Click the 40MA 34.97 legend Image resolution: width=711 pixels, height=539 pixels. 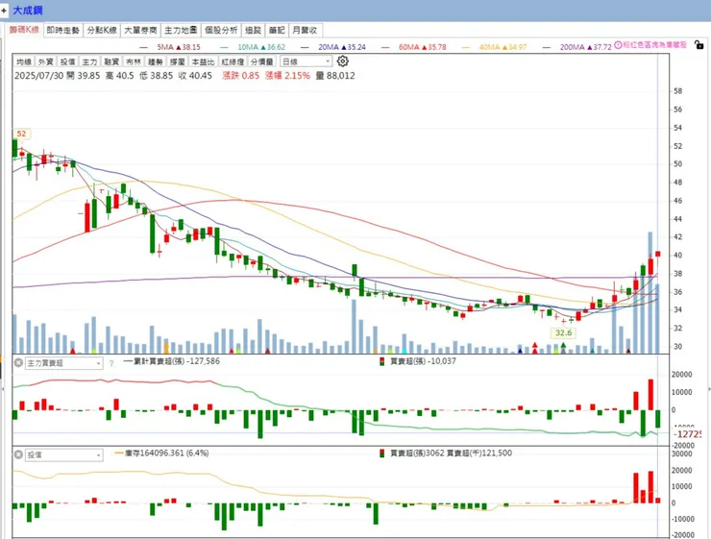[x=503, y=47]
